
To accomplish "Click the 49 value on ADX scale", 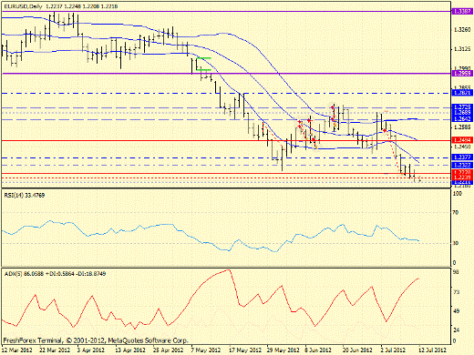I will tap(456, 311).
